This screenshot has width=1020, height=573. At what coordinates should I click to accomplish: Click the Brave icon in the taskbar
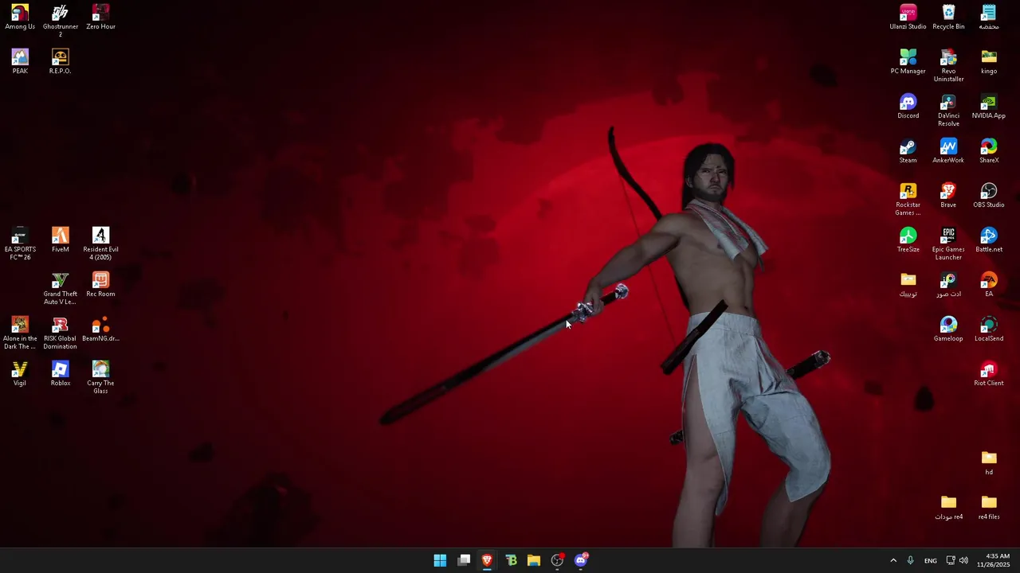coord(487,560)
